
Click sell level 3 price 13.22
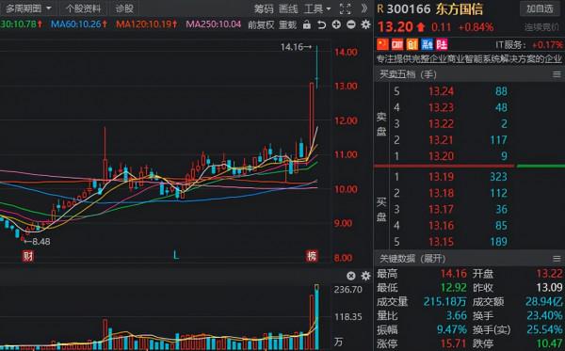click(441, 123)
